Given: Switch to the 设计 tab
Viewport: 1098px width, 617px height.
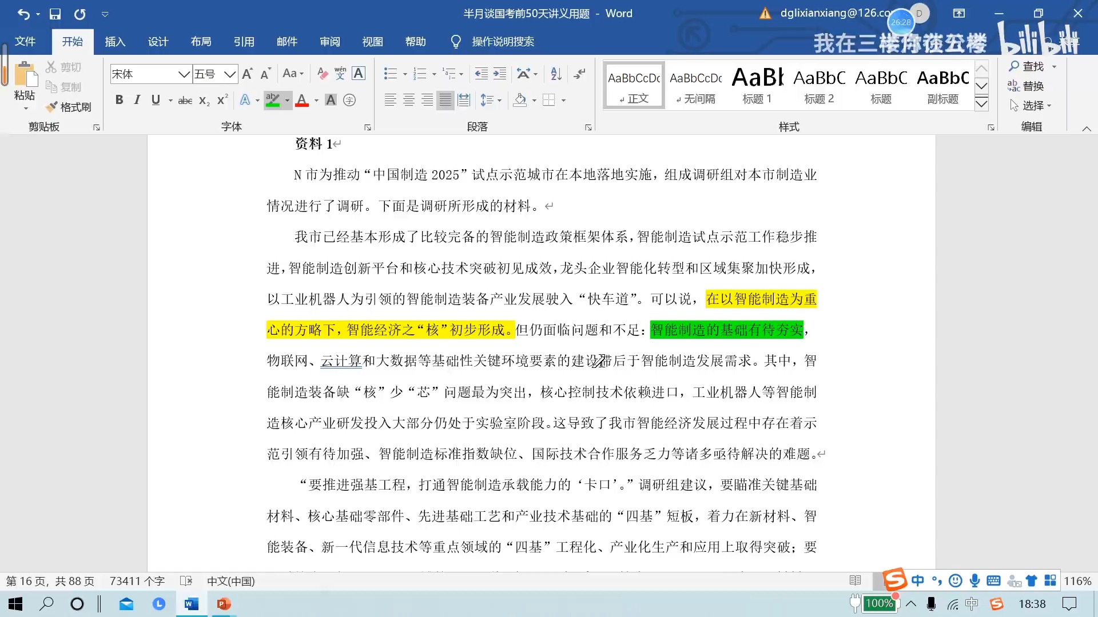Looking at the screenshot, I should tap(158, 42).
